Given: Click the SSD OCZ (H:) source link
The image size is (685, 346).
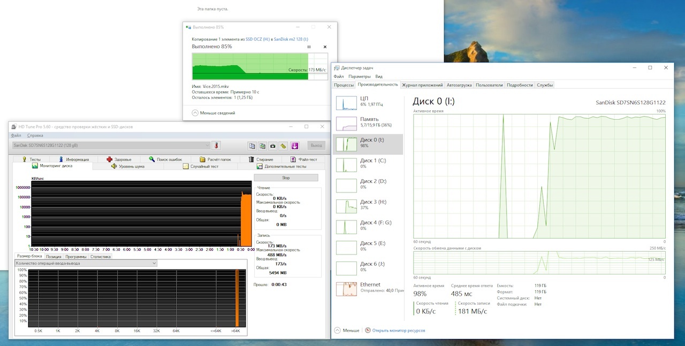Looking at the screenshot, I should tap(257, 39).
